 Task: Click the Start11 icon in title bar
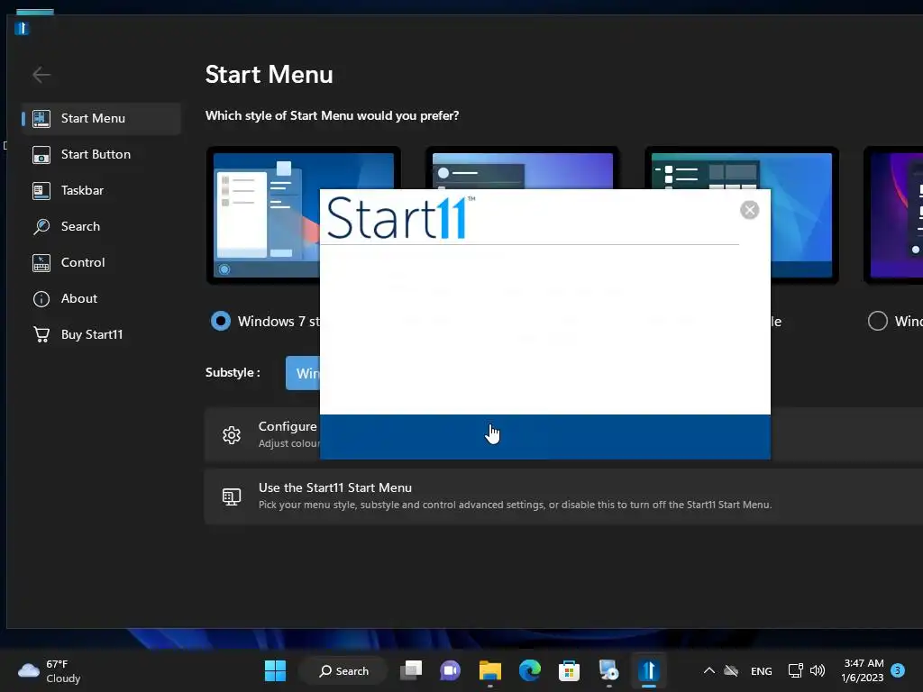pyautogui.click(x=22, y=28)
